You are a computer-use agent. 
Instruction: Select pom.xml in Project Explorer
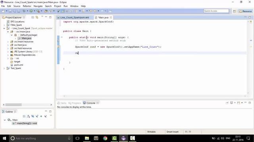coord(19,65)
